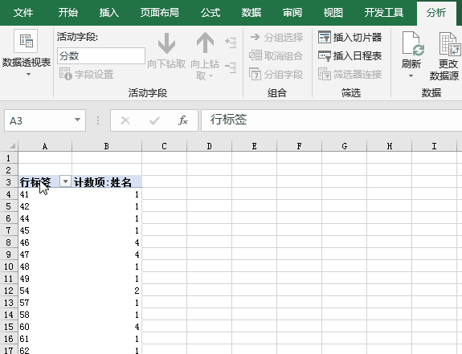Switch to the 审阅 tab
Viewport: 462px width, 354px height.
292,13
